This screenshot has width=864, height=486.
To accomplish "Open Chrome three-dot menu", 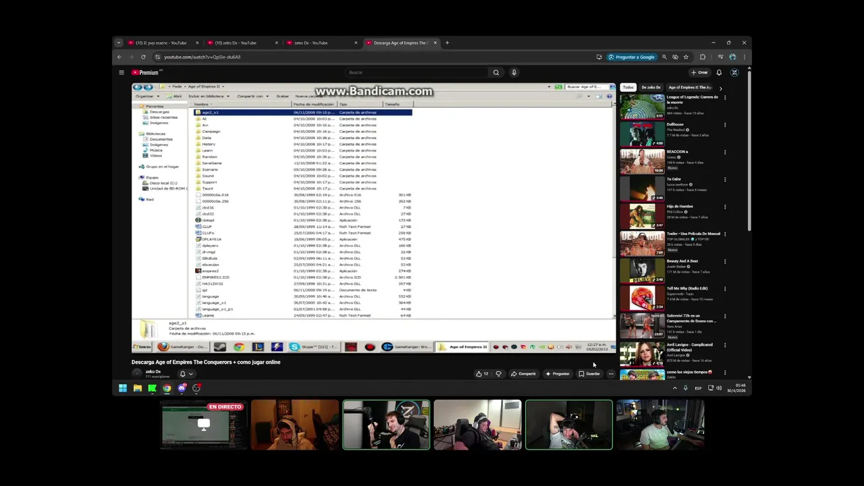I will (744, 57).
